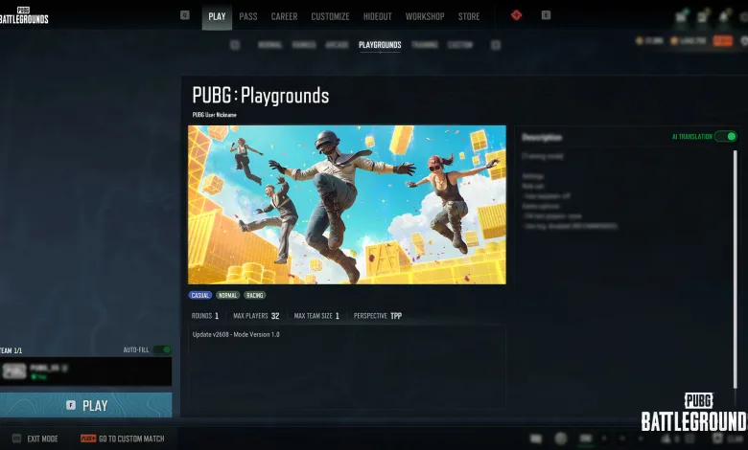Open the PLAY main menu tab
Screen dimensions: 748x450
(217, 16)
